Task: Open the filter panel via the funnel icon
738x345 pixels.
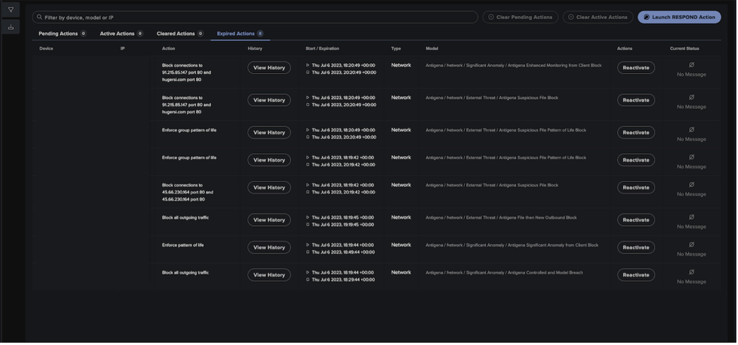Action: pyautogui.click(x=11, y=9)
